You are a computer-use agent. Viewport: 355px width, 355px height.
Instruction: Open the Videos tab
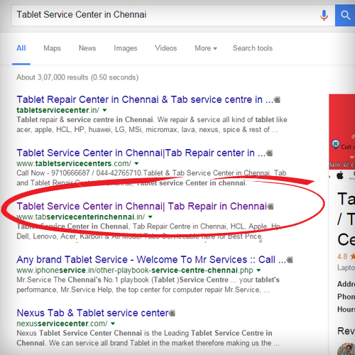pyautogui.click(x=166, y=48)
